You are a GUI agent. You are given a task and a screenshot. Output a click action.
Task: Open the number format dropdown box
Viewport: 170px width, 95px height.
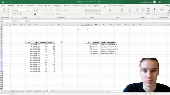pos(93,10)
